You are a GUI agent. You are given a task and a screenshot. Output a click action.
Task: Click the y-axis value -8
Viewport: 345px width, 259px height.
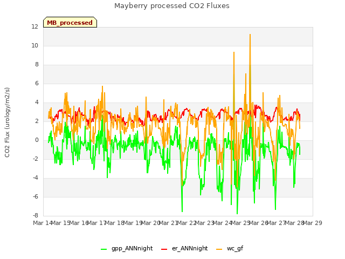36,216
